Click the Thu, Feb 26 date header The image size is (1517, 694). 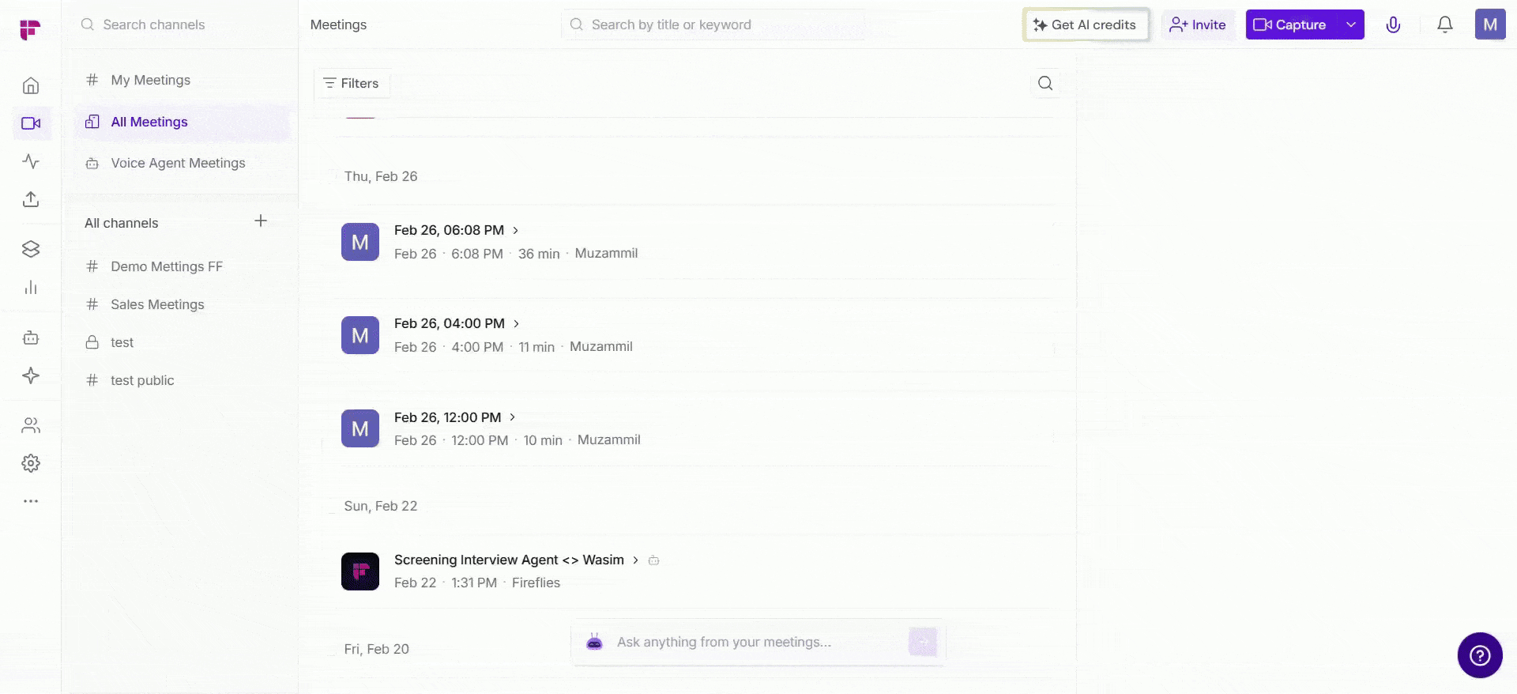(381, 176)
